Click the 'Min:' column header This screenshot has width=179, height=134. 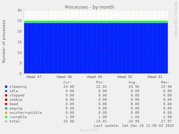(x=100, y=82)
